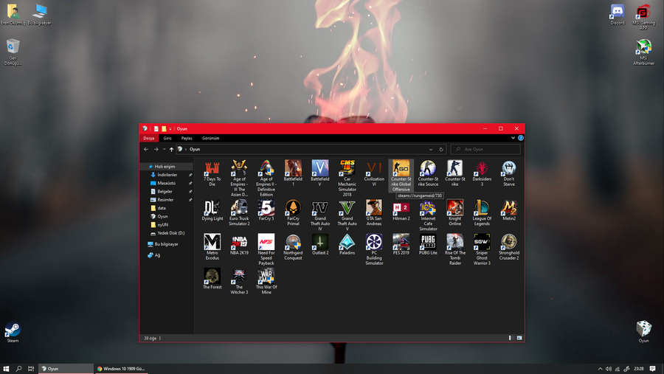The height and width of the screenshot is (374, 664).
Task: Open Belgeler in the navigation pane
Action: (165, 192)
